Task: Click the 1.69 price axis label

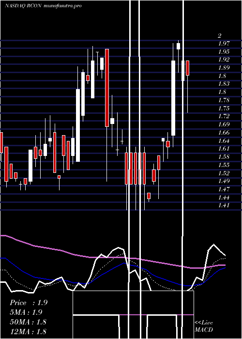Action: click(224, 124)
